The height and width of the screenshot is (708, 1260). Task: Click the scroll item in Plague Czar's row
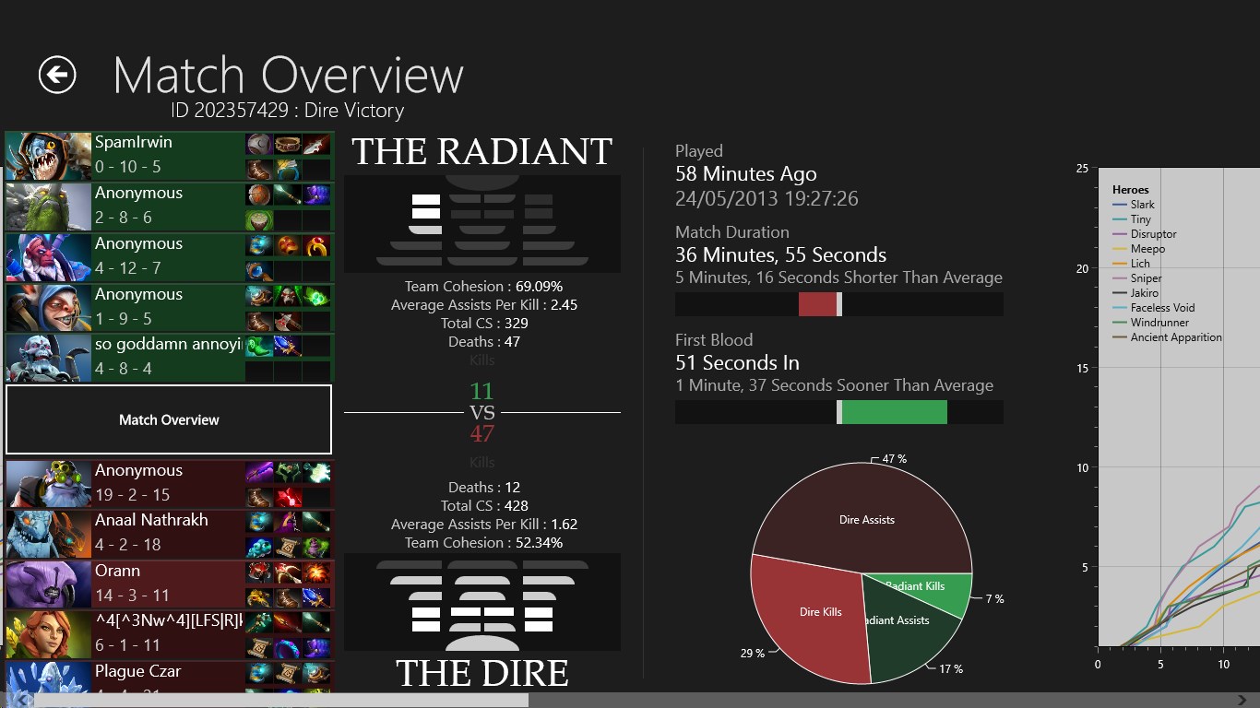pyautogui.click(x=288, y=673)
